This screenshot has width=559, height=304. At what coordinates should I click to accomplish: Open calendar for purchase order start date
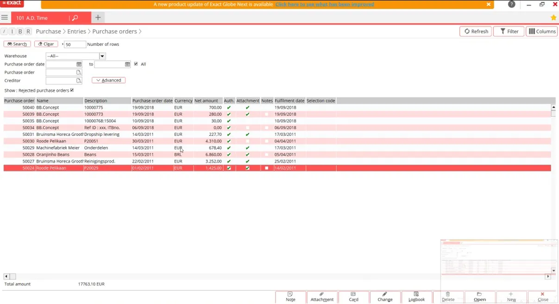click(79, 64)
